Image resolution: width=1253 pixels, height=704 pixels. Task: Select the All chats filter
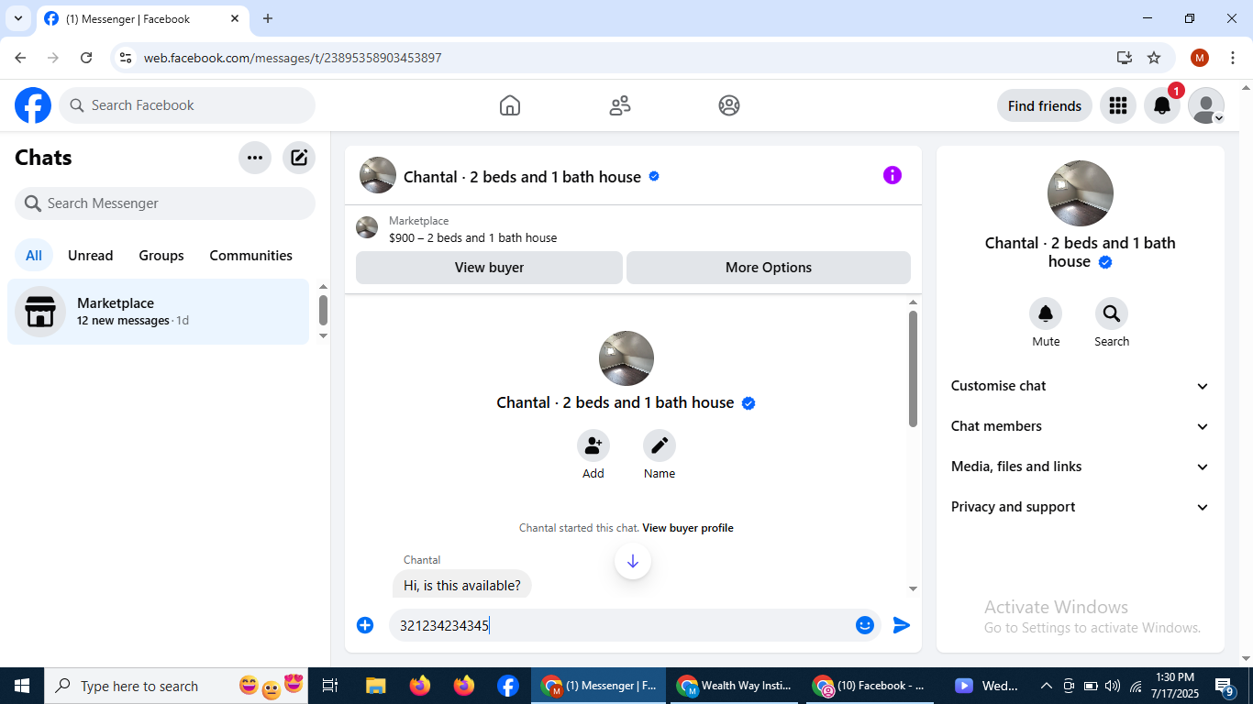click(x=34, y=256)
